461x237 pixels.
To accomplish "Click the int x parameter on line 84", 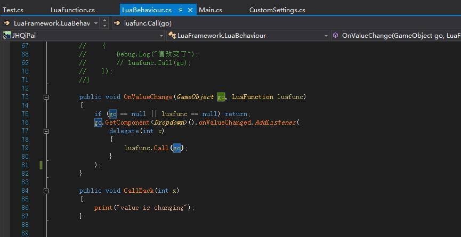I will point(167,191).
